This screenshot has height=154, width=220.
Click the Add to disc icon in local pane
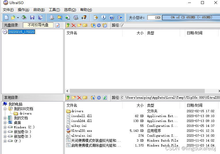pos(93,97)
